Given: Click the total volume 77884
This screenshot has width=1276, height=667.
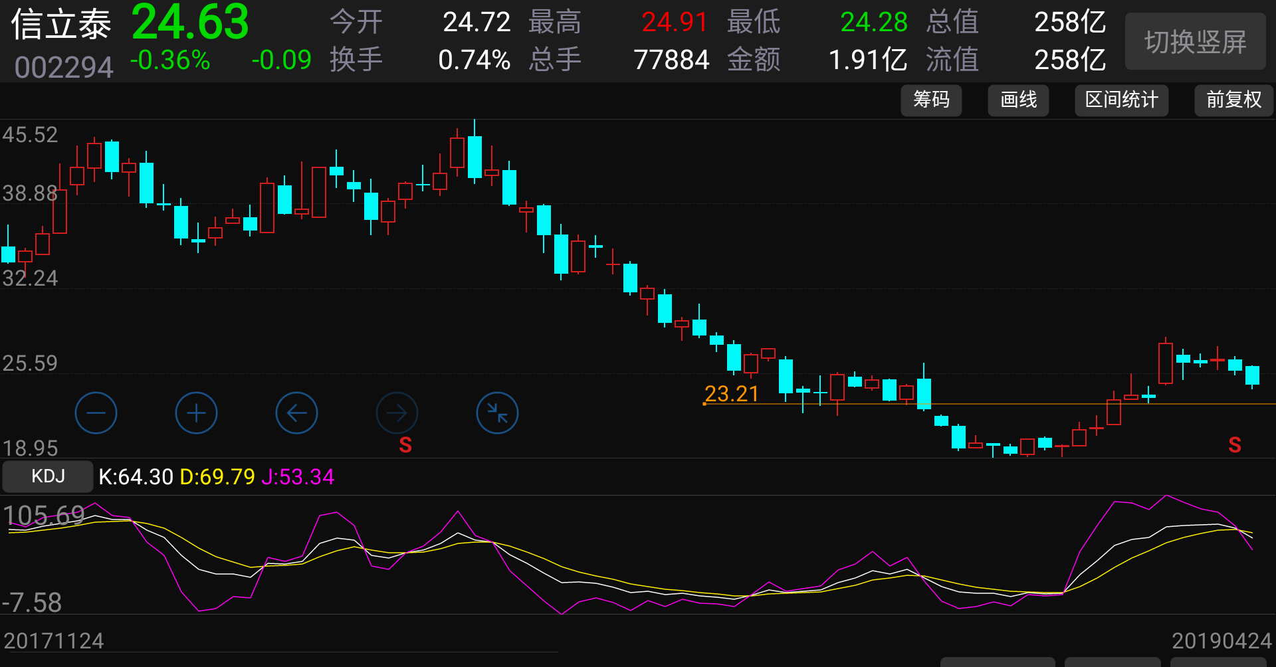Looking at the screenshot, I should (671, 60).
